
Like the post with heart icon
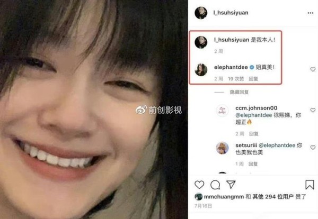(199, 185)
